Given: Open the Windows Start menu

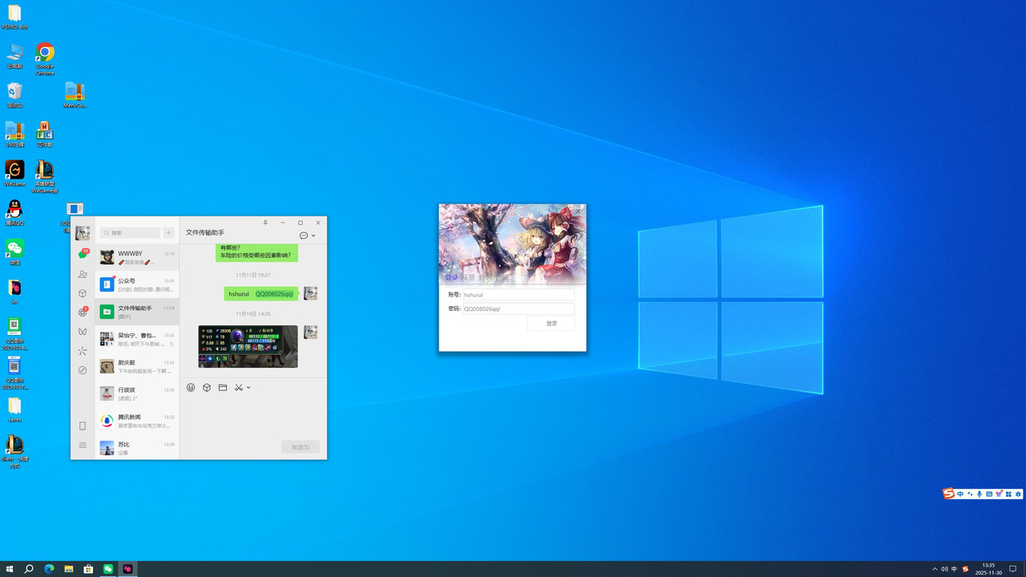Looking at the screenshot, I should click(10, 569).
